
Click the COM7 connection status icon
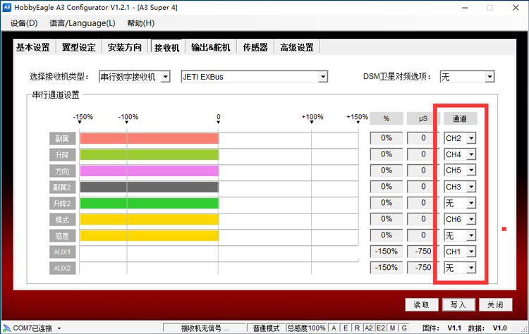click(x=6, y=328)
